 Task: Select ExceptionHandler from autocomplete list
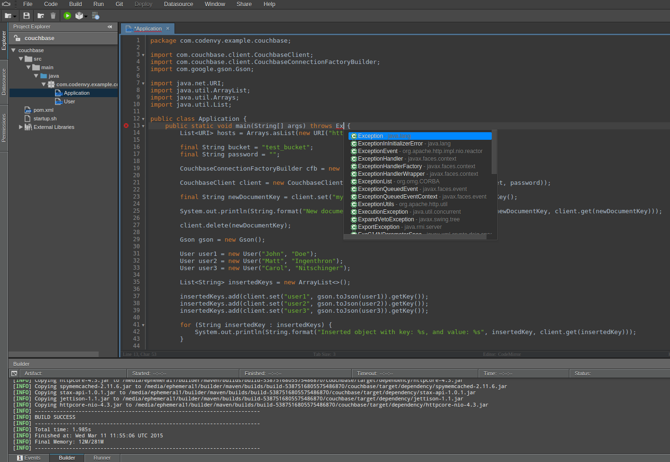(x=380, y=159)
